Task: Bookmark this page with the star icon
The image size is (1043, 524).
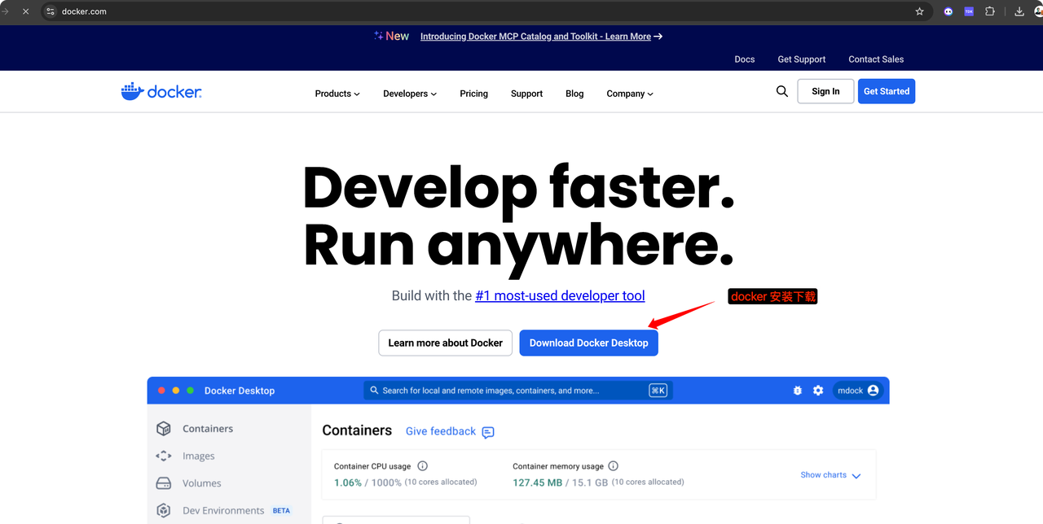Action: click(920, 11)
